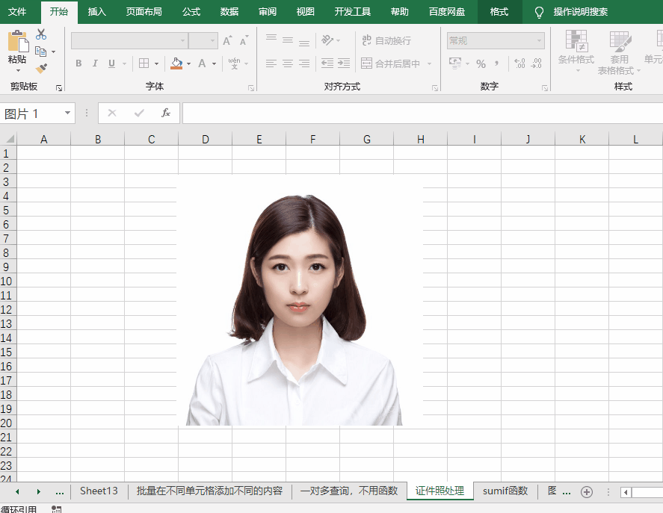Screen dimensions: 663x513
Task: Add a new sheet
Action: tap(587, 492)
